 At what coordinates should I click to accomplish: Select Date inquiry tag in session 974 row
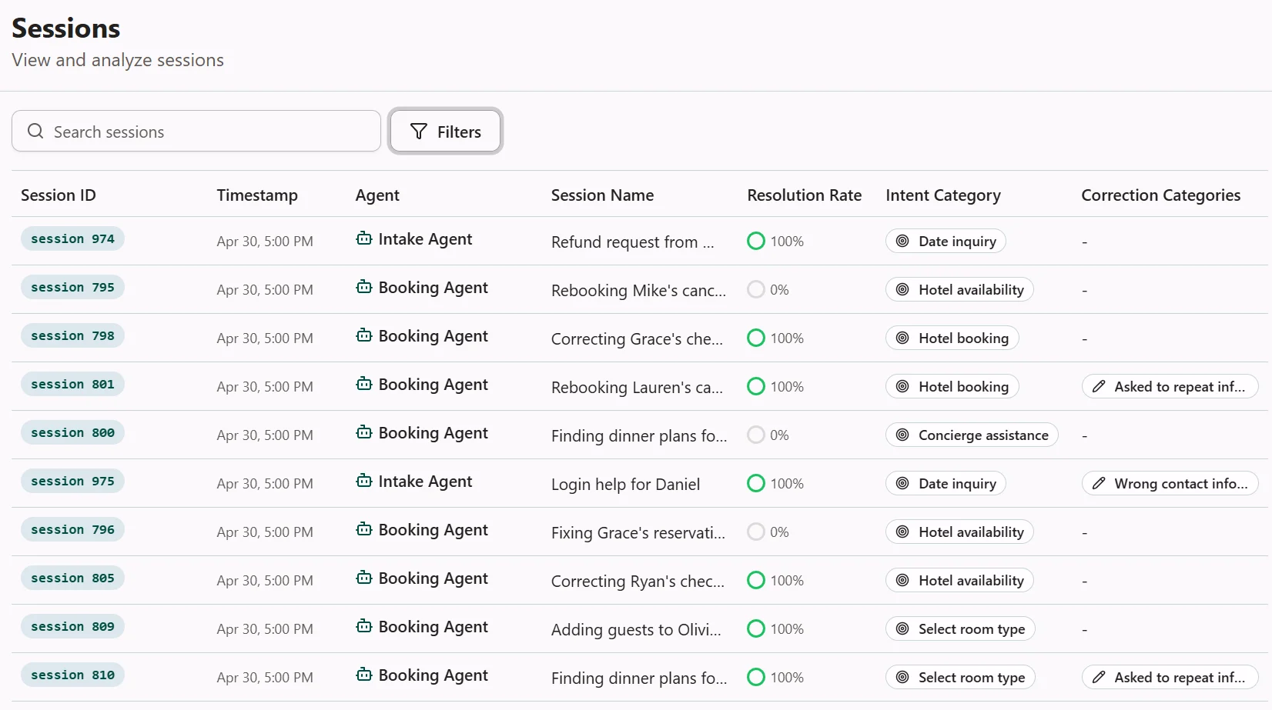(946, 241)
